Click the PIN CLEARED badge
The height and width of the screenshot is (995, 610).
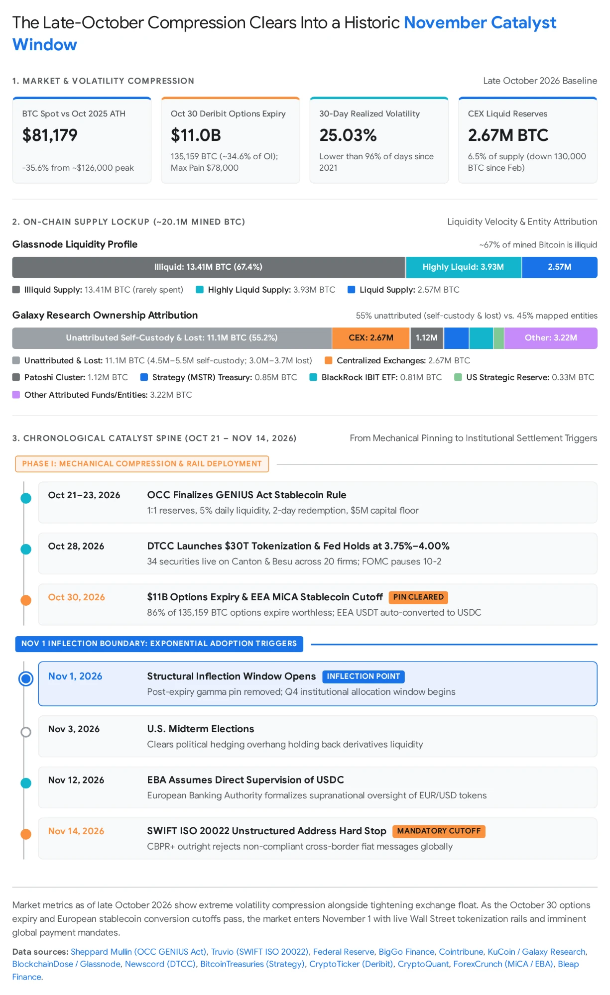(418, 597)
